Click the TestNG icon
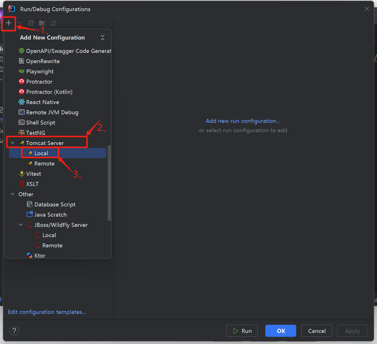This screenshot has width=377, height=344. (x=22, y=133)
